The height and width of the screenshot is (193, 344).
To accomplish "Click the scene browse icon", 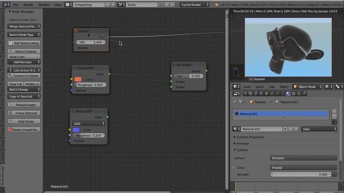I will coord(121,5).
